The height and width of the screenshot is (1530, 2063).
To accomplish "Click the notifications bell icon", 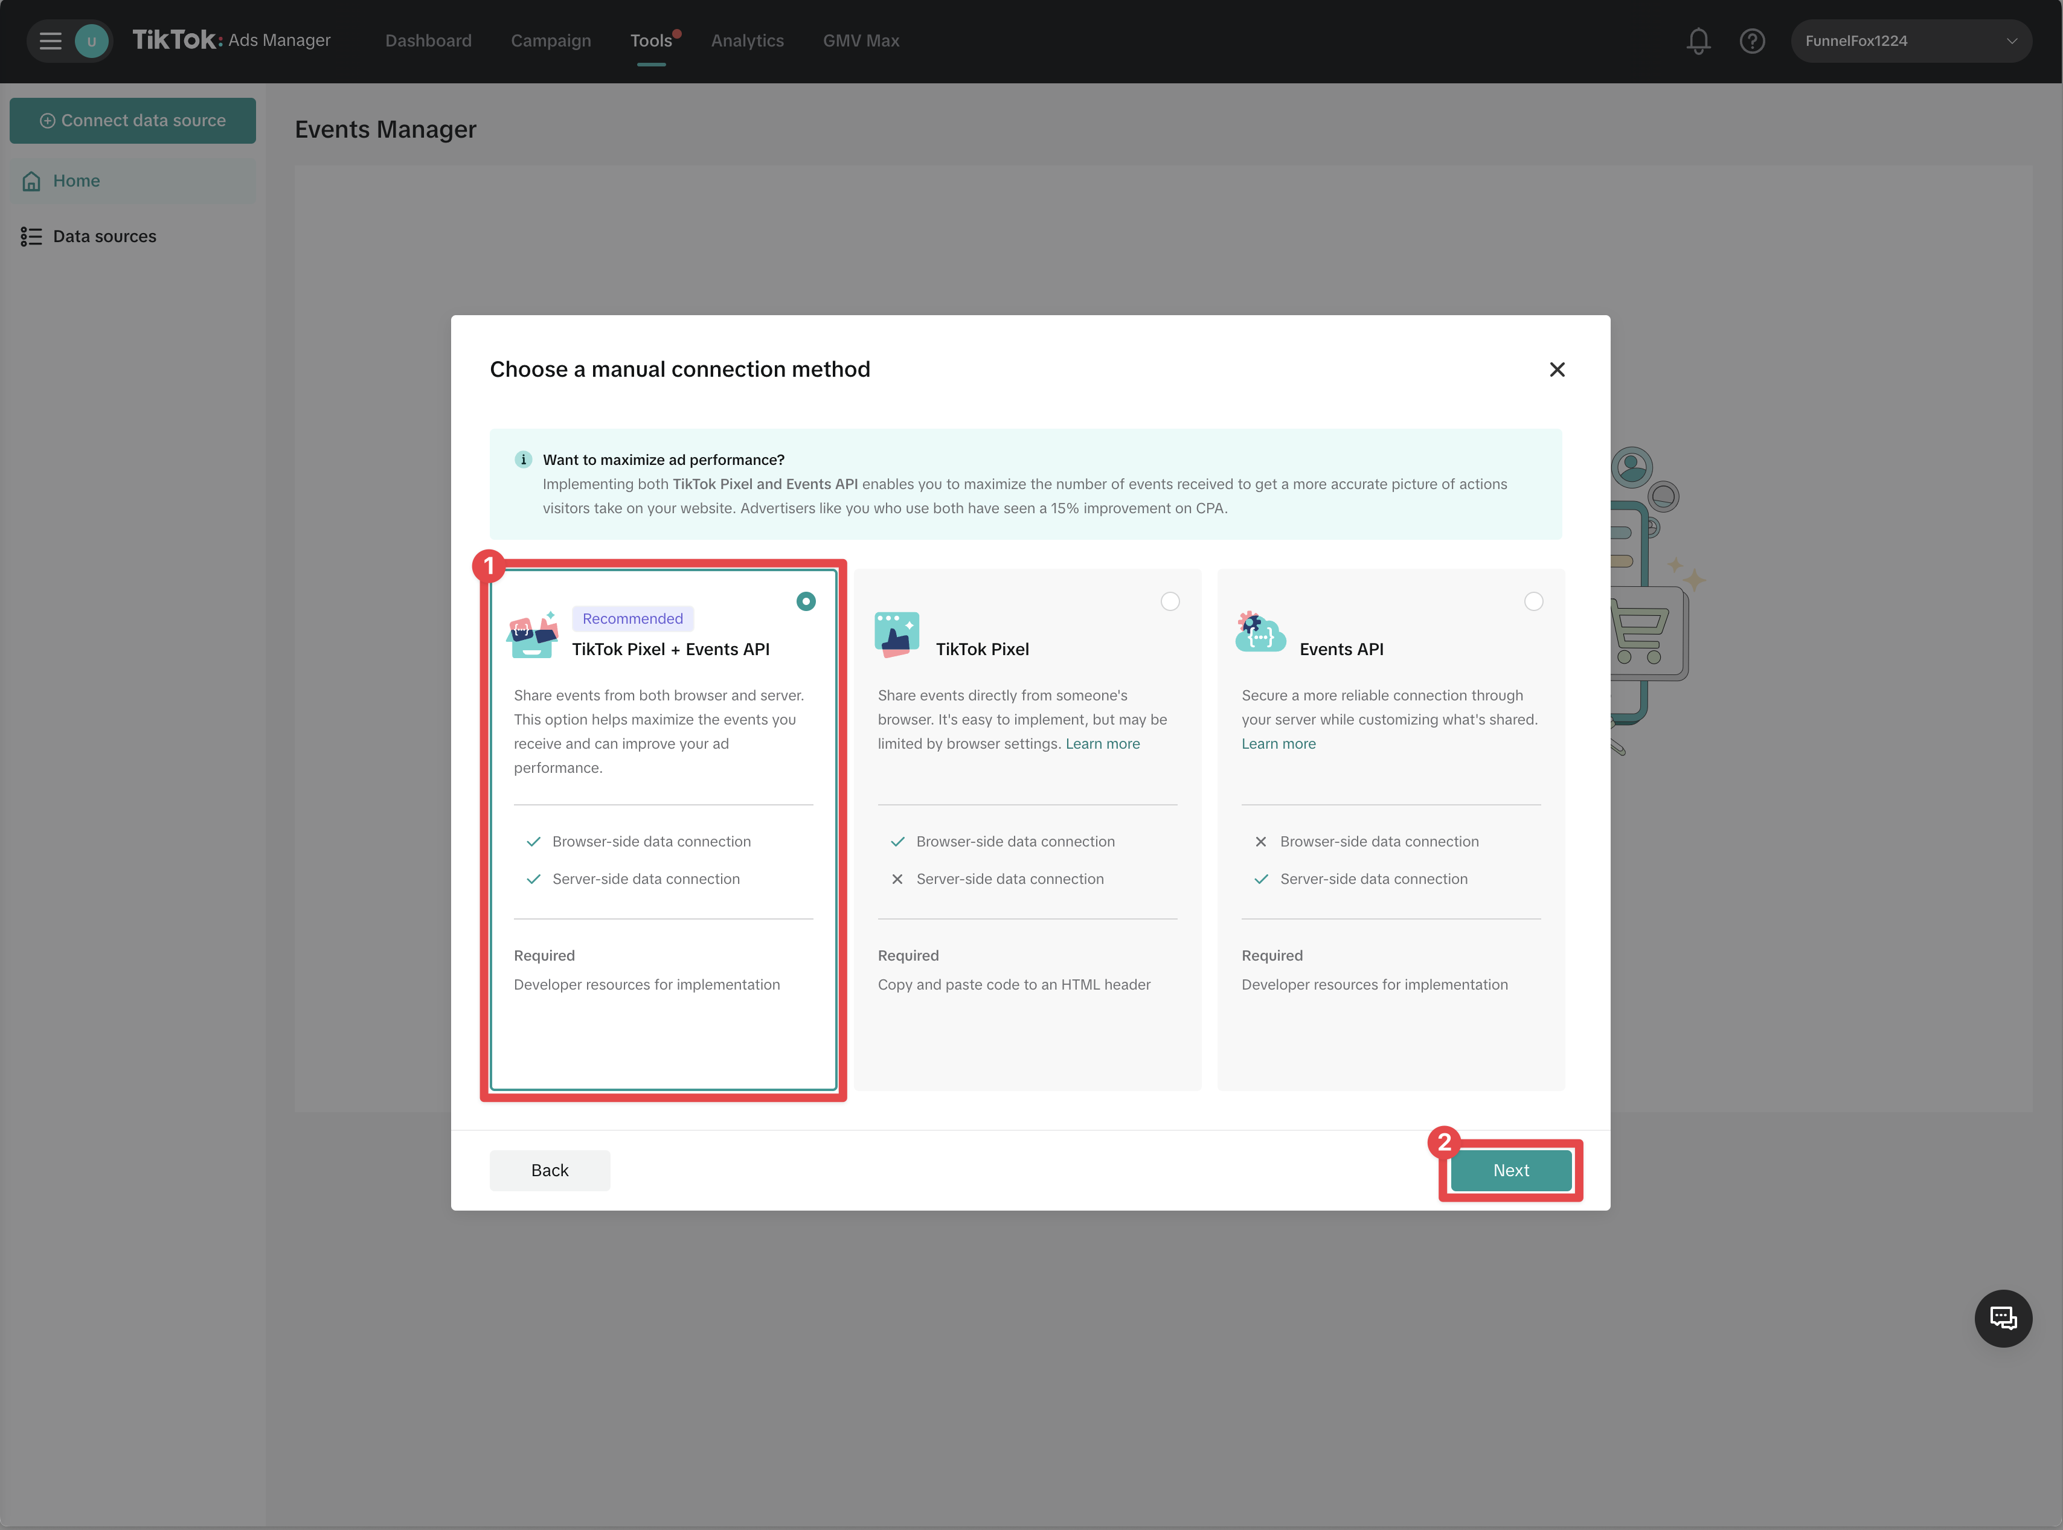I will point(1698,40).
